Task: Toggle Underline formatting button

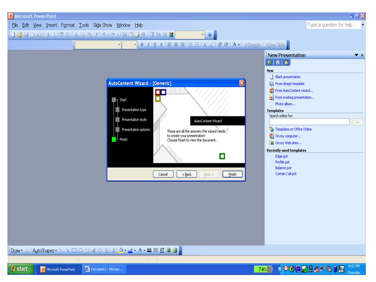Action: click(155, 45)
